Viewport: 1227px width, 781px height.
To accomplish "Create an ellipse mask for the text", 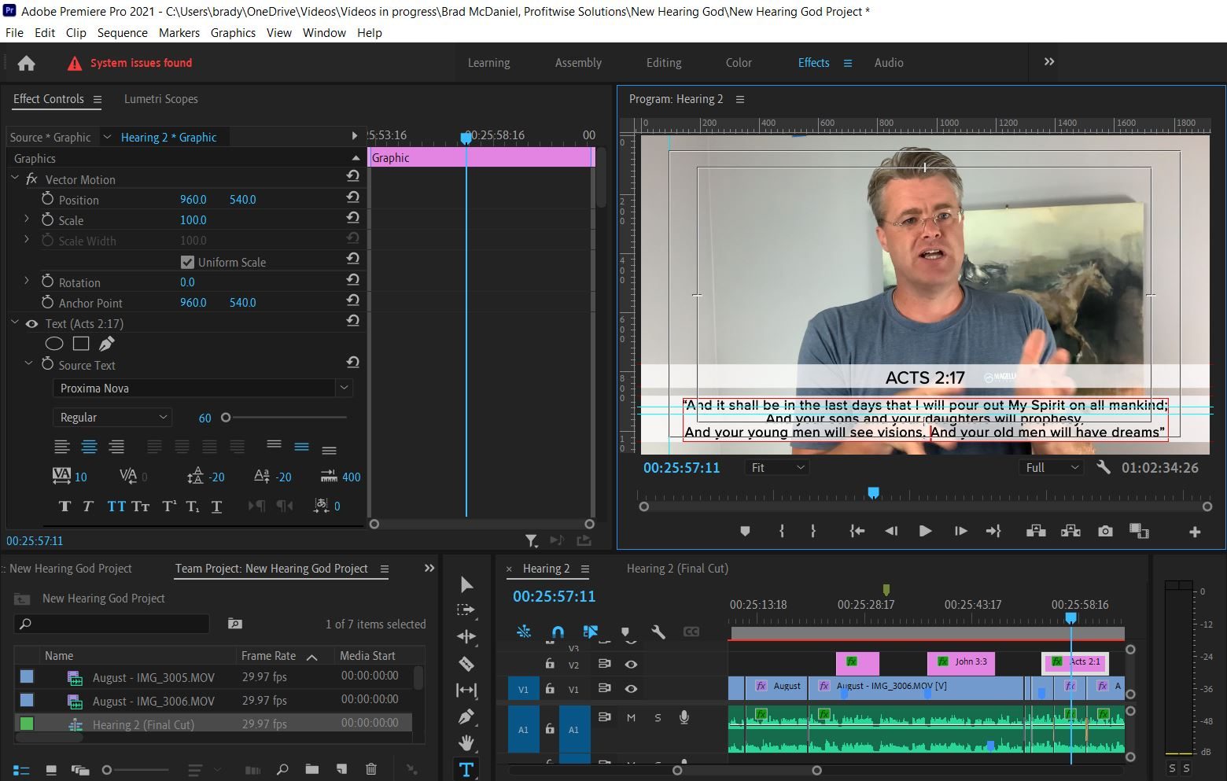I will (x=54, y=344).
